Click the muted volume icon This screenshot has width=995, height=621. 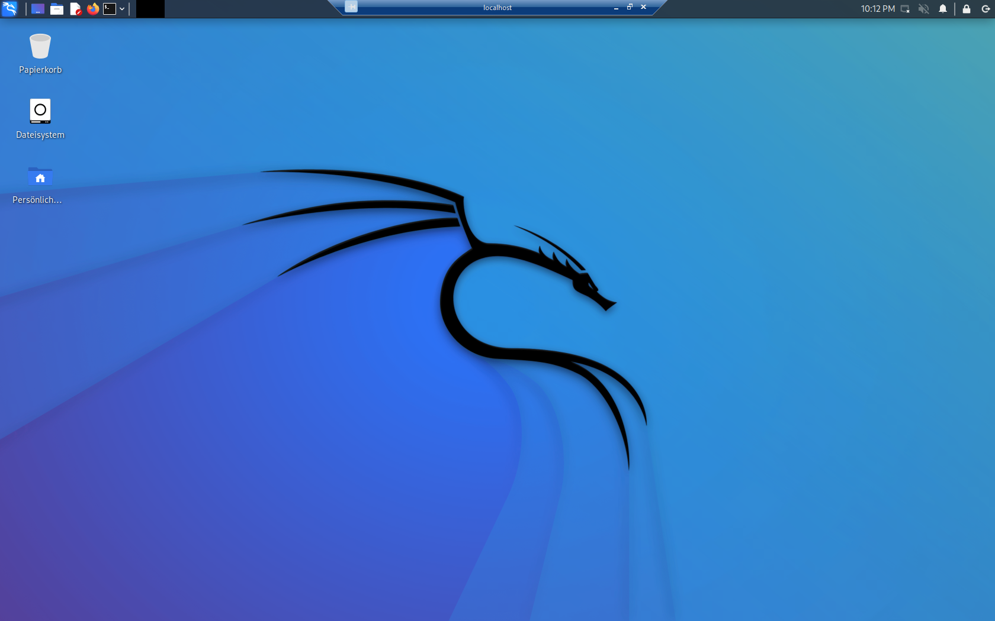tap(923, 9)
